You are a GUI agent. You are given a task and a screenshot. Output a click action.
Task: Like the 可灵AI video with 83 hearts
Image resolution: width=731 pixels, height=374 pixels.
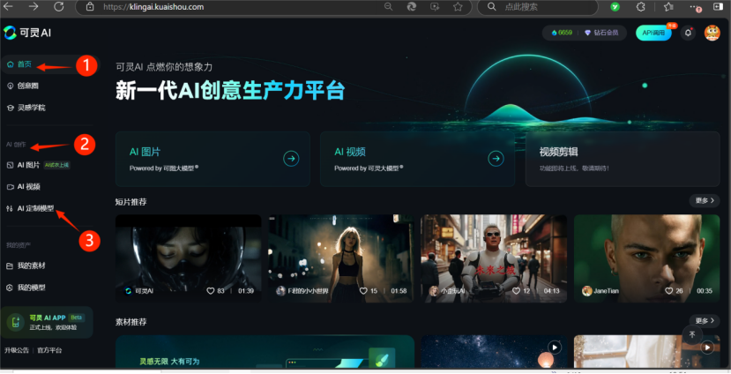[x=210, y=290]
